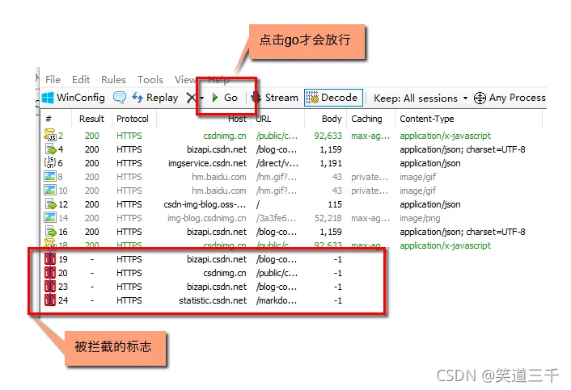Click the document arrow icon of session 4
Image resolution: width=571 pixels, height=390 pixels.
pos(51,149)
